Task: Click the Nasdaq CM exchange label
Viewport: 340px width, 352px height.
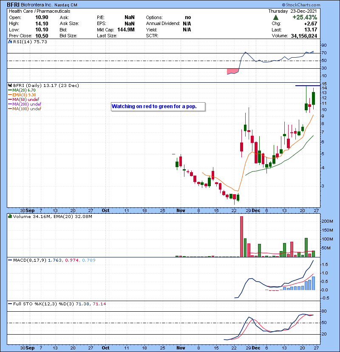Action: (66, 5)
